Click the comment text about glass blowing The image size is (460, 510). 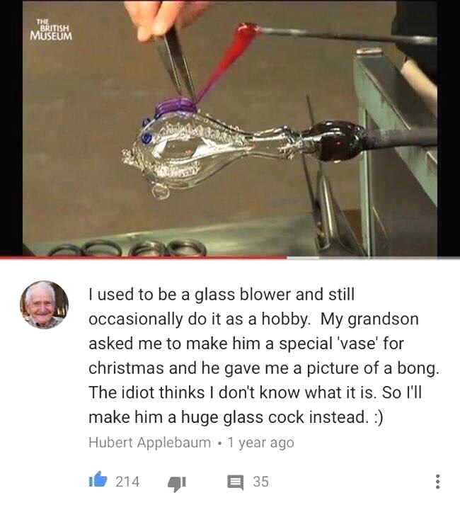point(264,356)
